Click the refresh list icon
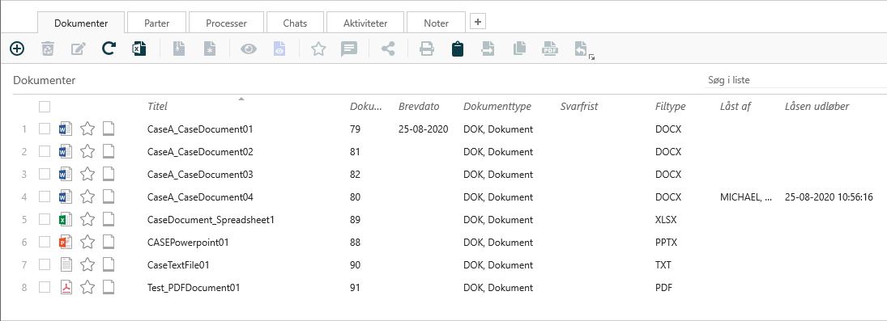 click(x=109, y=49)
